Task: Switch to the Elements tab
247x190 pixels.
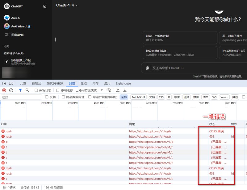Action: click(23, 83)
